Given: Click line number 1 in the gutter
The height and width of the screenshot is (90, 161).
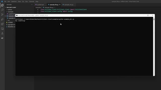Looking at the screenshot, I should coord(38,9).
